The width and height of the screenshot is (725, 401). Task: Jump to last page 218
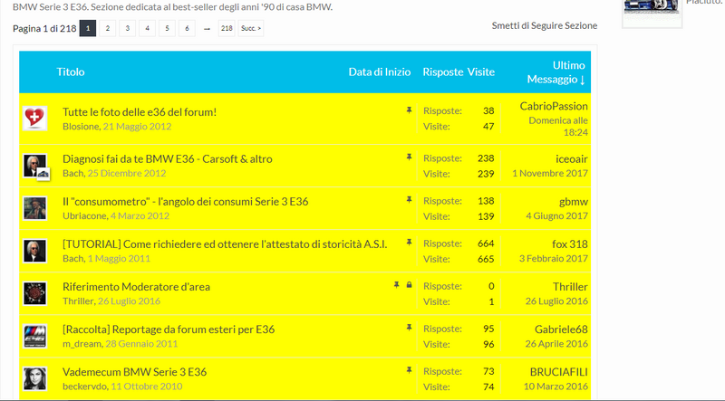227,28
